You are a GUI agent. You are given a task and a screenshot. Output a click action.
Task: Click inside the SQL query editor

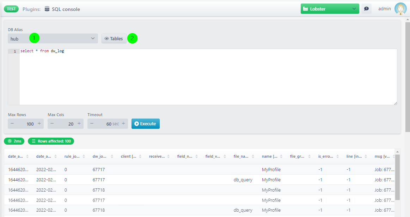[208, 77]
